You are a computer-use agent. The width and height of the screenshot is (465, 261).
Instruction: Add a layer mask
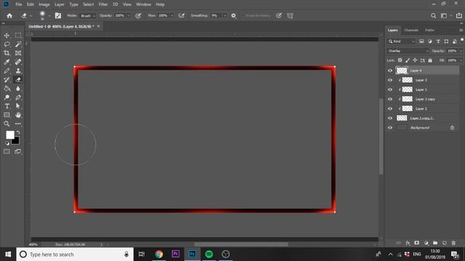click(x=416, y=243)
